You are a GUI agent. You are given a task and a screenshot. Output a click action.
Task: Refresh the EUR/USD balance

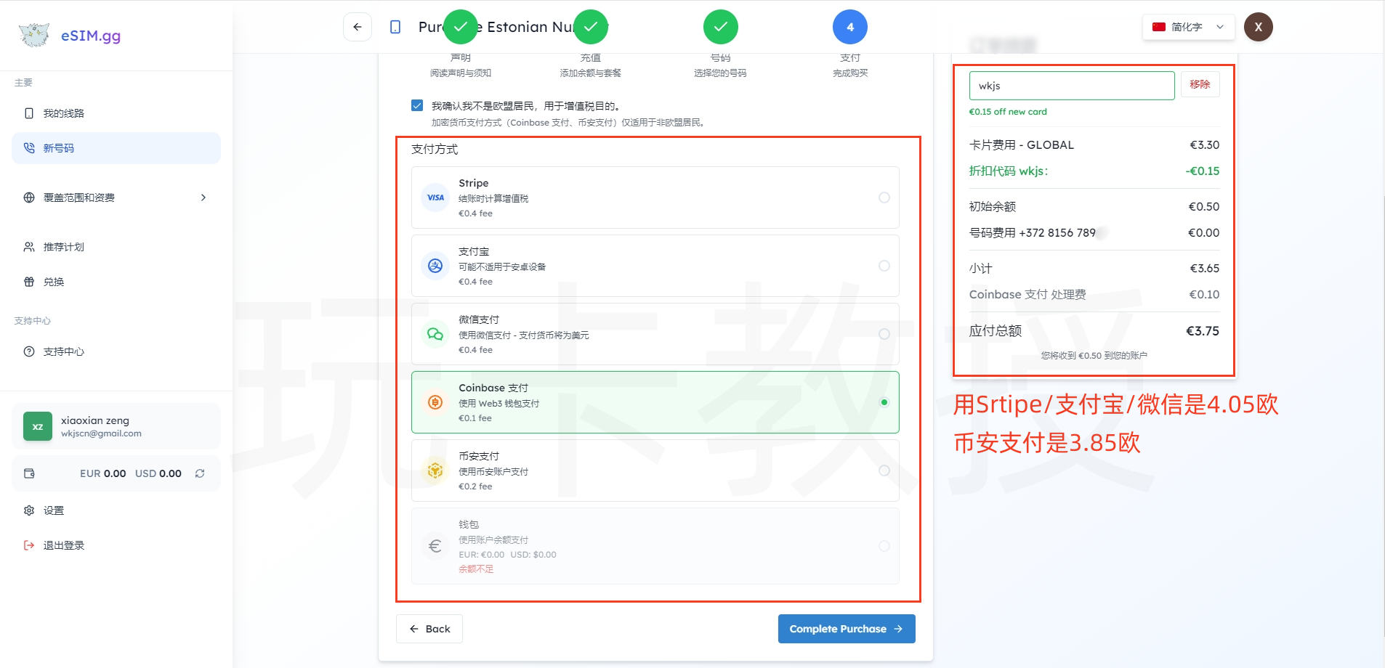[x=200, y=473]
